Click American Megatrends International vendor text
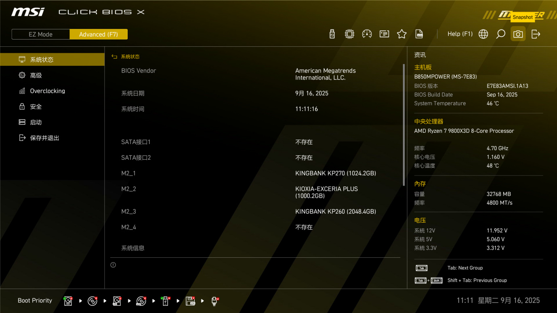557x313 pixels. pyautogui.click(x=326, y=74)
